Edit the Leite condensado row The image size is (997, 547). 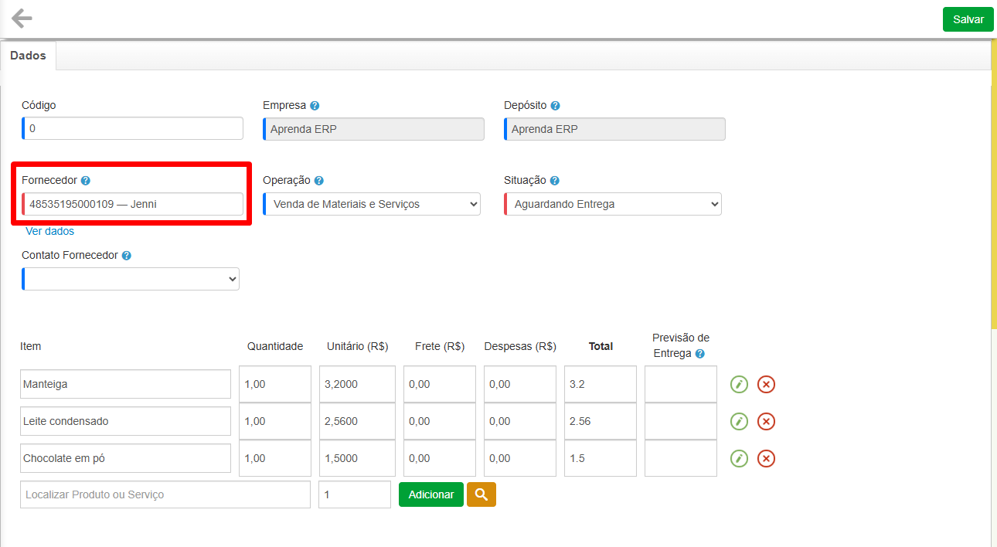pyautogui.click(x=739, y=421)
